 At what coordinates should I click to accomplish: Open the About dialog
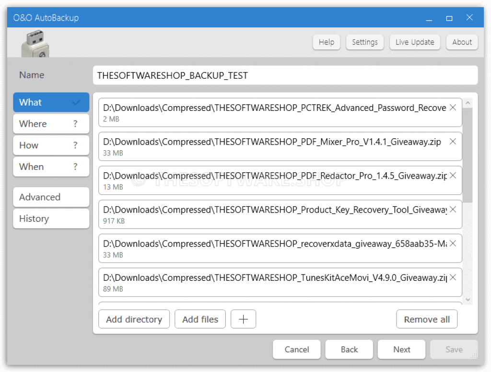point(462,42)
